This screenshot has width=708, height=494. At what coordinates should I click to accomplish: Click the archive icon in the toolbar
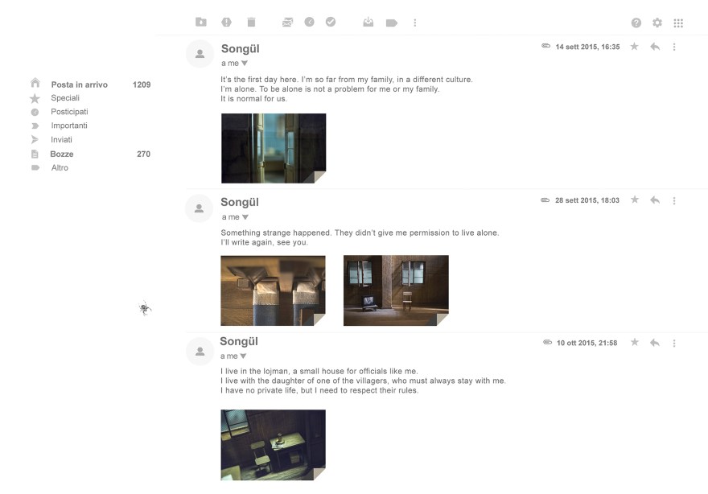[201, 23]
